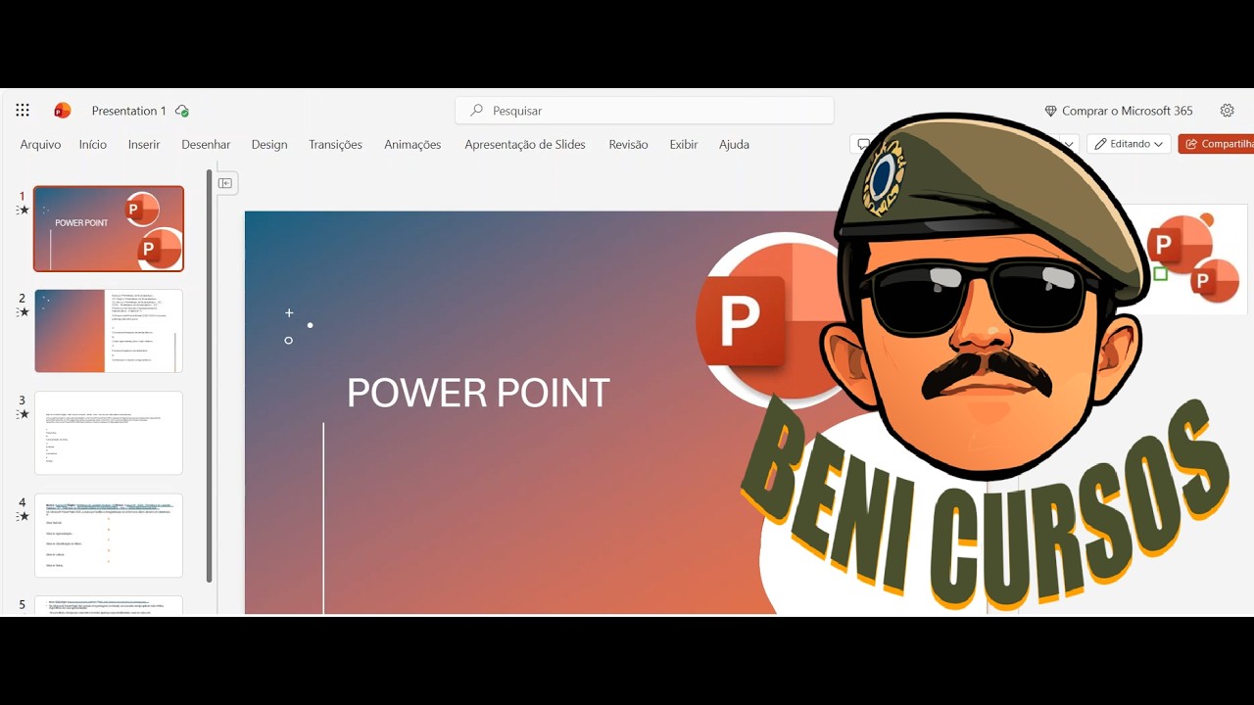Click the animation star under slide 2 number
Screen dimensions: 1254x705
coord(24,312)
